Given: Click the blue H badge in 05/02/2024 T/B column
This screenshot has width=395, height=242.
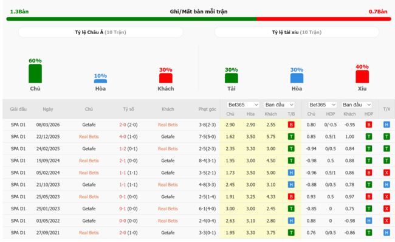Looking at the screenshot, I should click(x=291, y=173).
